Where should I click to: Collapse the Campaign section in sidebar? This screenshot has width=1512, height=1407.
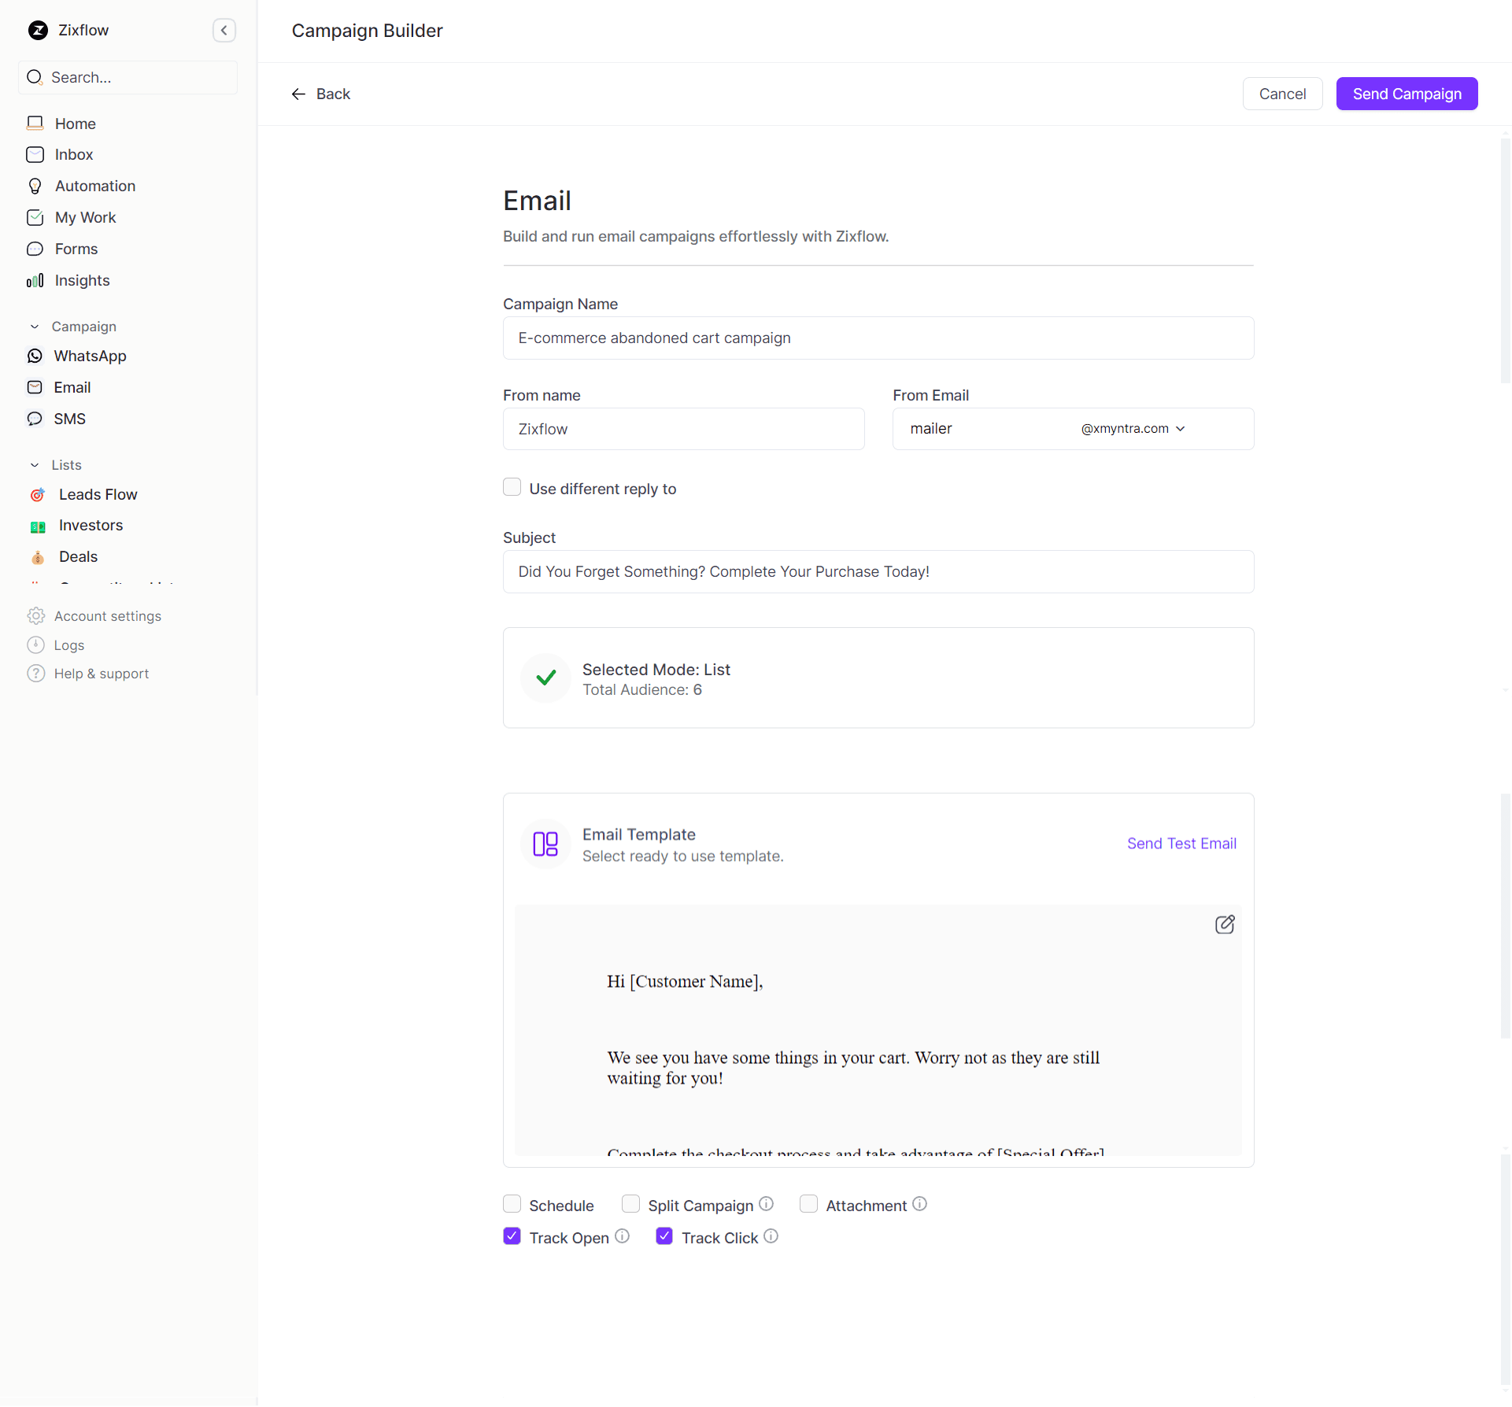click(35, 327)
